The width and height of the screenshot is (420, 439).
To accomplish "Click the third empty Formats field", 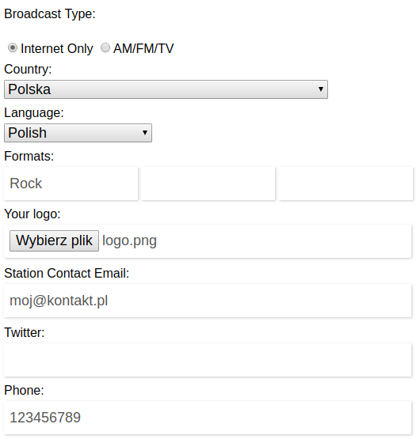I will (x=346, y=184).
